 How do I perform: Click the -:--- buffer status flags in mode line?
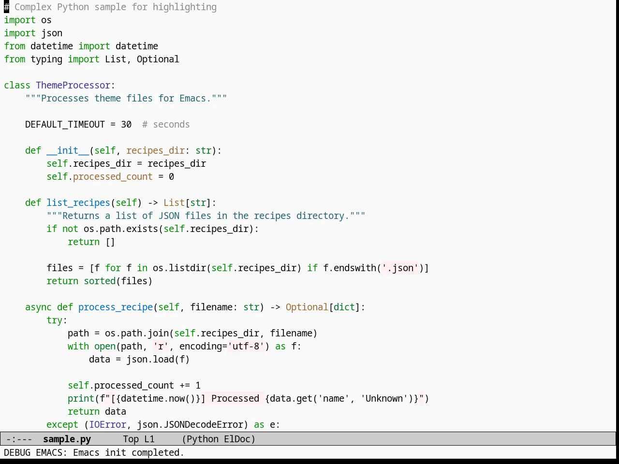click(x=19, y=439)
